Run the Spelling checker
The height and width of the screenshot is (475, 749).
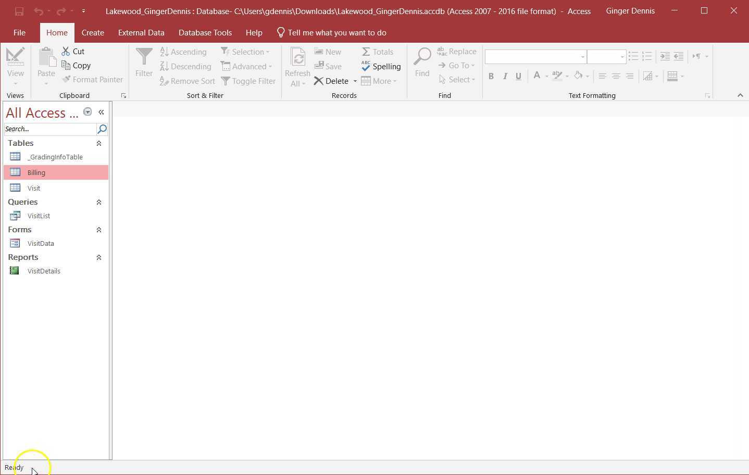(x=381, y=66)
